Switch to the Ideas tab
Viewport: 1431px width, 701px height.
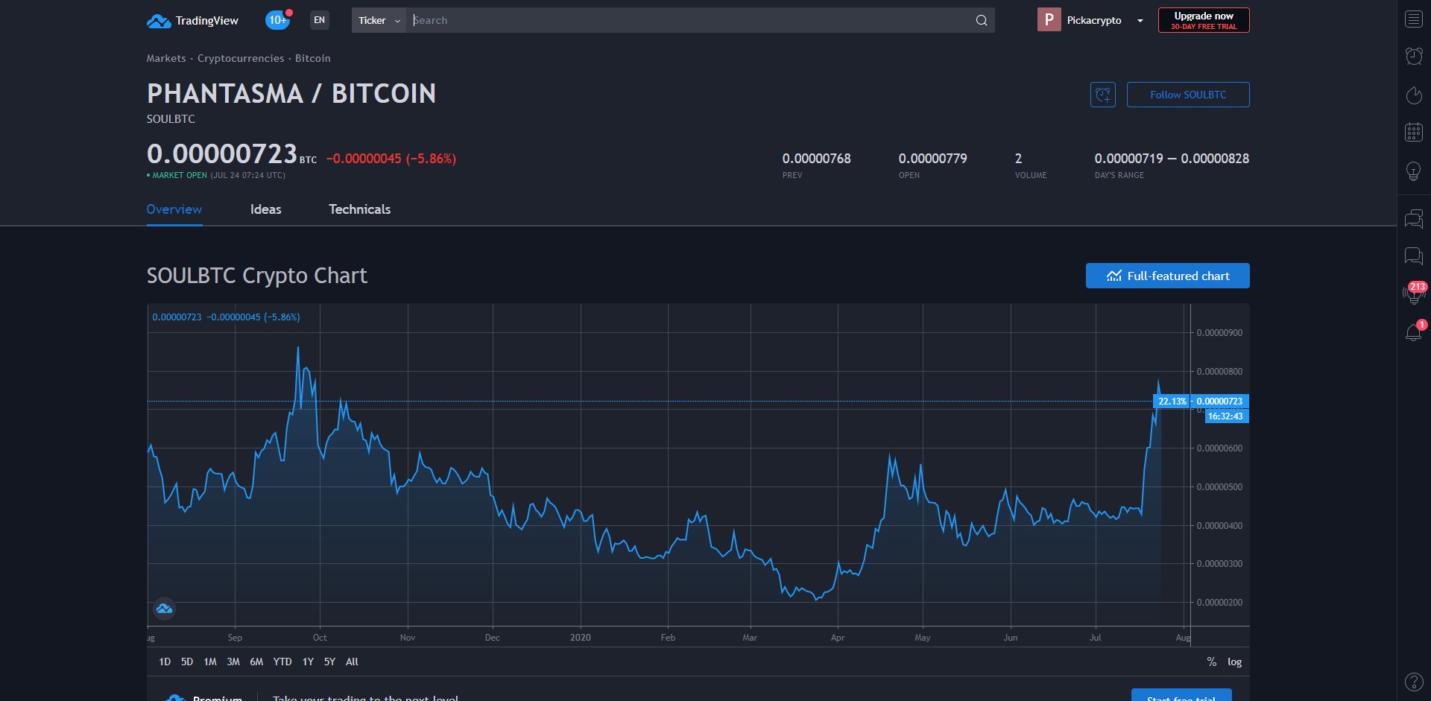coord(266,209)
